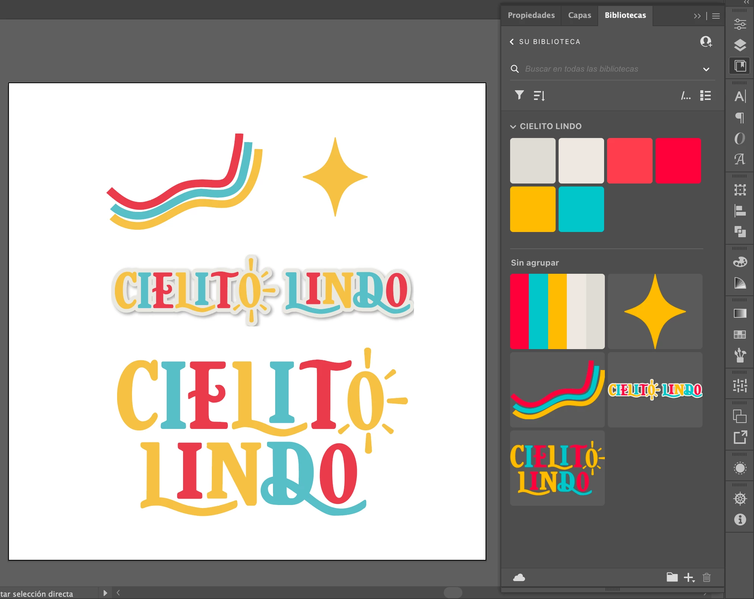The height and width of the screenshot is (599, 754).
Task: Go back to SU BIBLIOTECA
Action: point(512,42)
